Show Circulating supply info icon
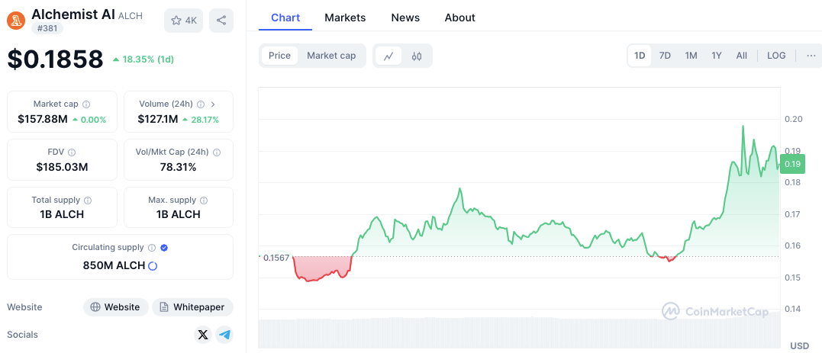Screen dimensions: 822x353 click(152, 248)
